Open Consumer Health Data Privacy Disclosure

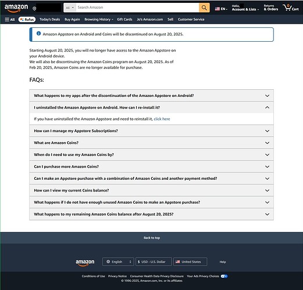156,276
